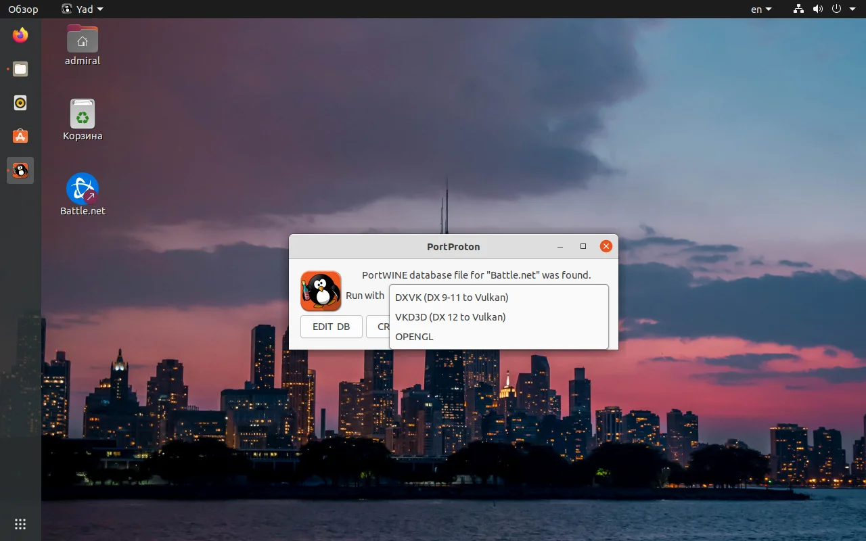Image resolution: width=866 pixels, height=541 pixels.
Task: Select the OPENGL option
Action: click(x=499, y=336)
